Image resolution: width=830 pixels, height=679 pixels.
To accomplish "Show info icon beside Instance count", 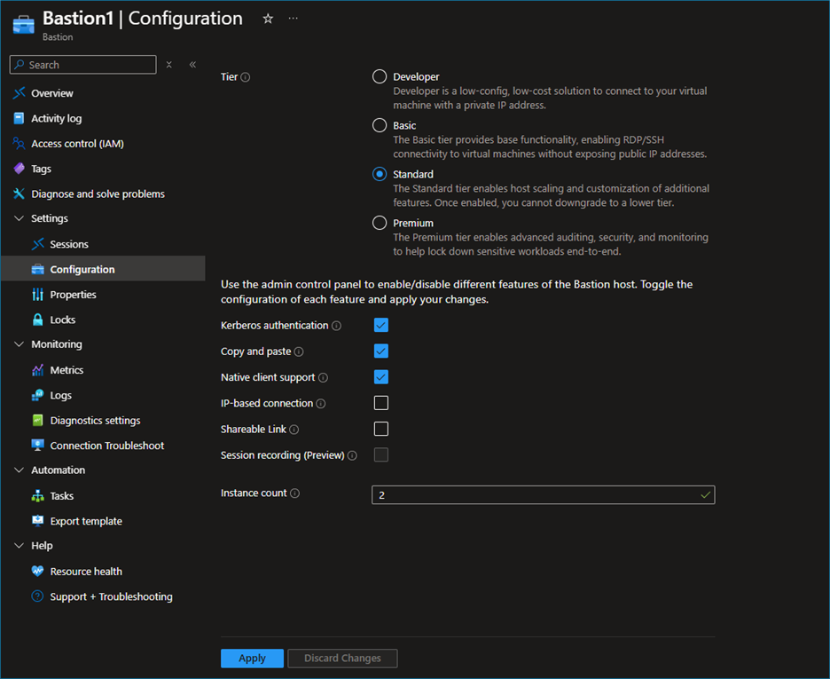I will (x=295, y=493).
